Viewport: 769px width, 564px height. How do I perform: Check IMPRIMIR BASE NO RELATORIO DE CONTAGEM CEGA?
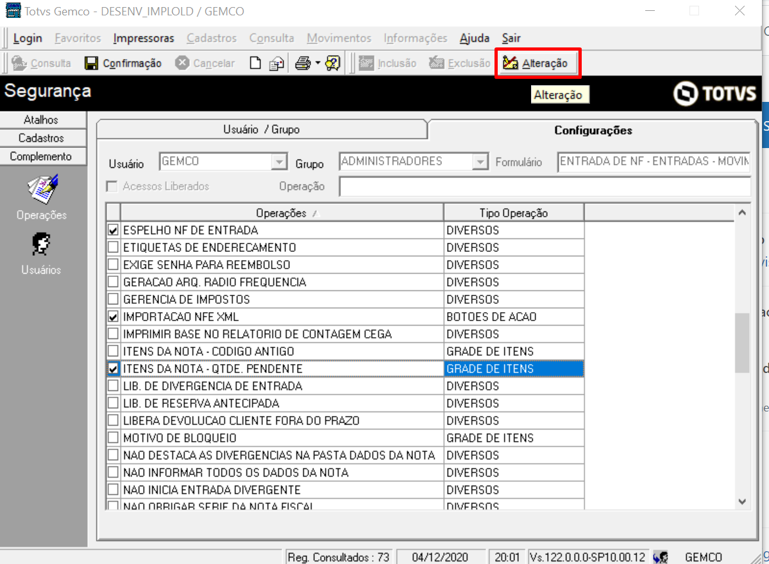[x=114, y=334]
